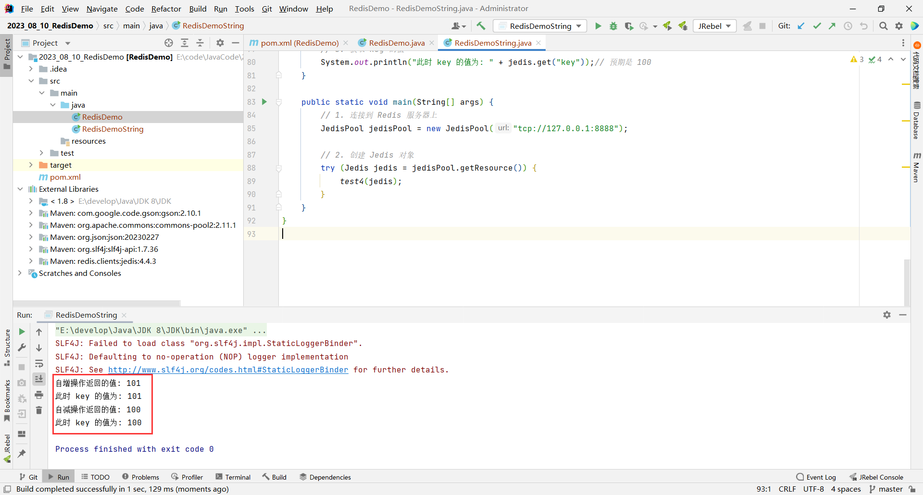923x495 pixels.
Task: Collapse the main folder
Action: click(x=42, y=93)
